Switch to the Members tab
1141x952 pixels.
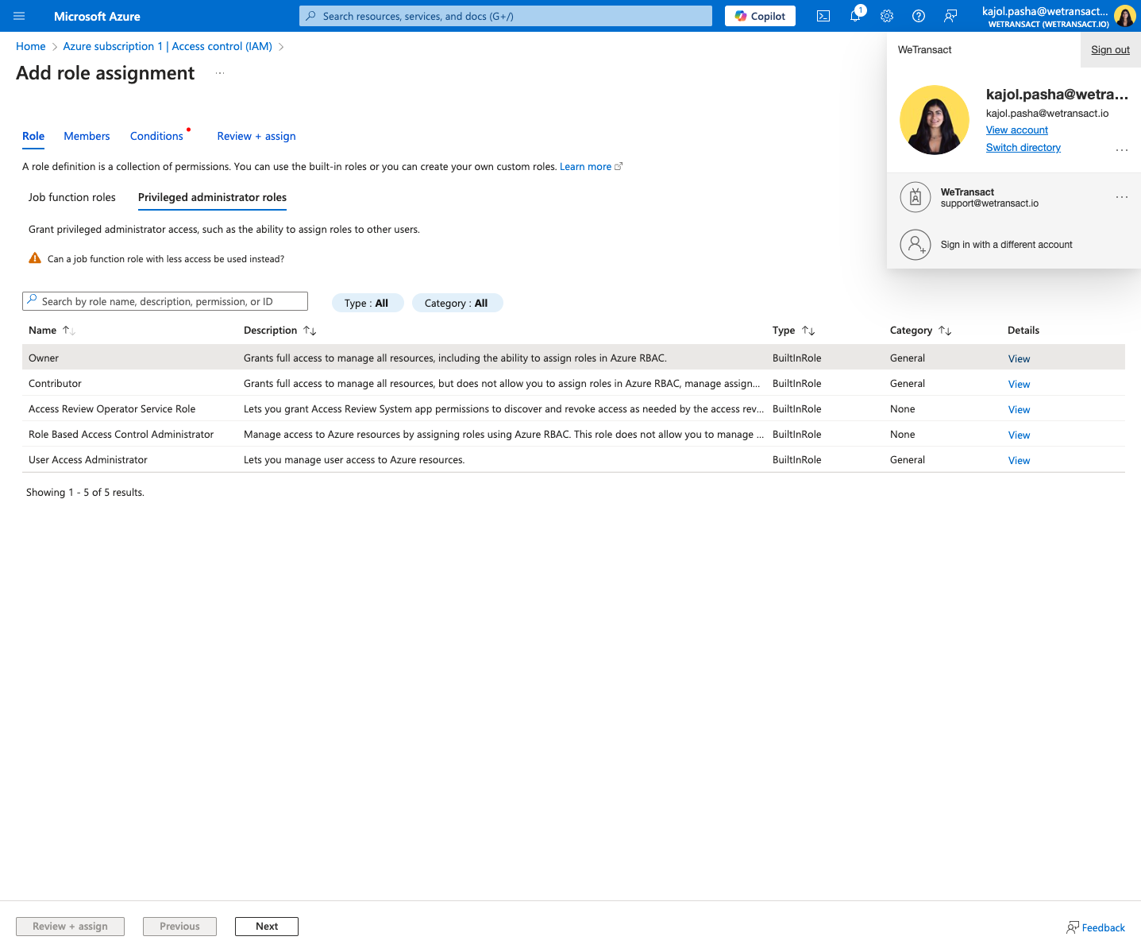point(87,136)
